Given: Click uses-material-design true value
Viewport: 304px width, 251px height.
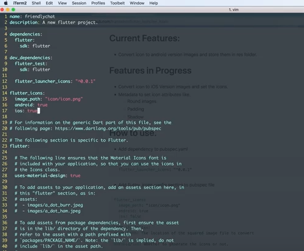Looking at the screenshot, I should 76,176.
